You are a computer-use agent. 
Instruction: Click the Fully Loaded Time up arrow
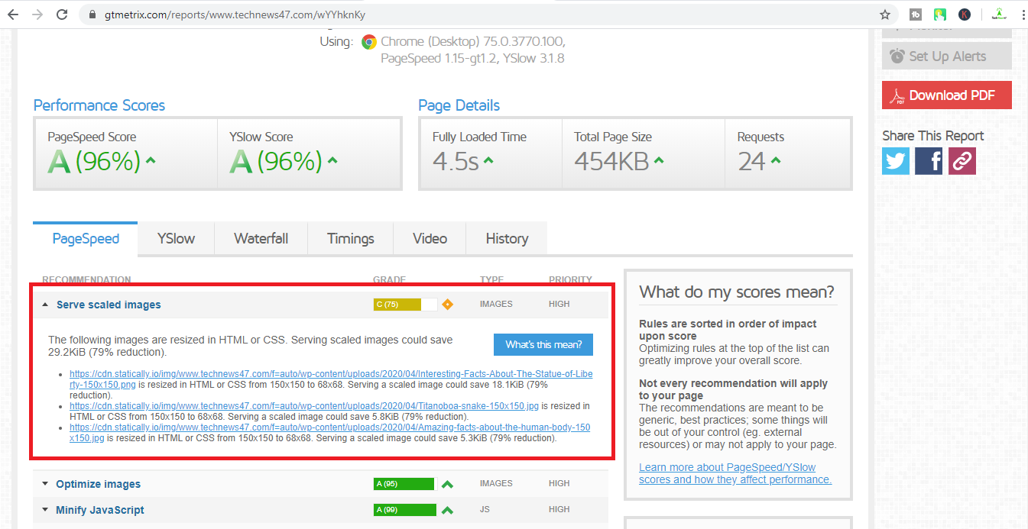tap(488, 161)
